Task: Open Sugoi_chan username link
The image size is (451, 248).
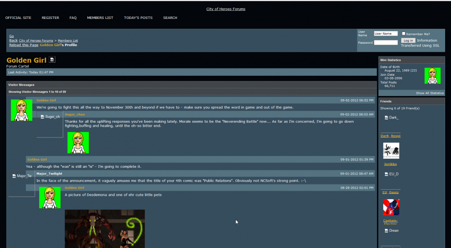Action: 75,115
